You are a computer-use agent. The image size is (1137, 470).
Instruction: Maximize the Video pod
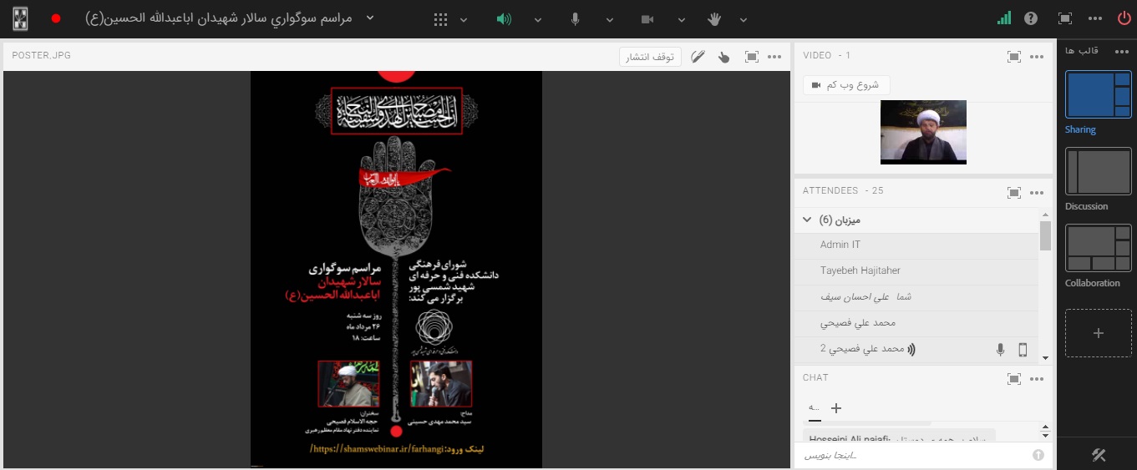[1014, 57]
